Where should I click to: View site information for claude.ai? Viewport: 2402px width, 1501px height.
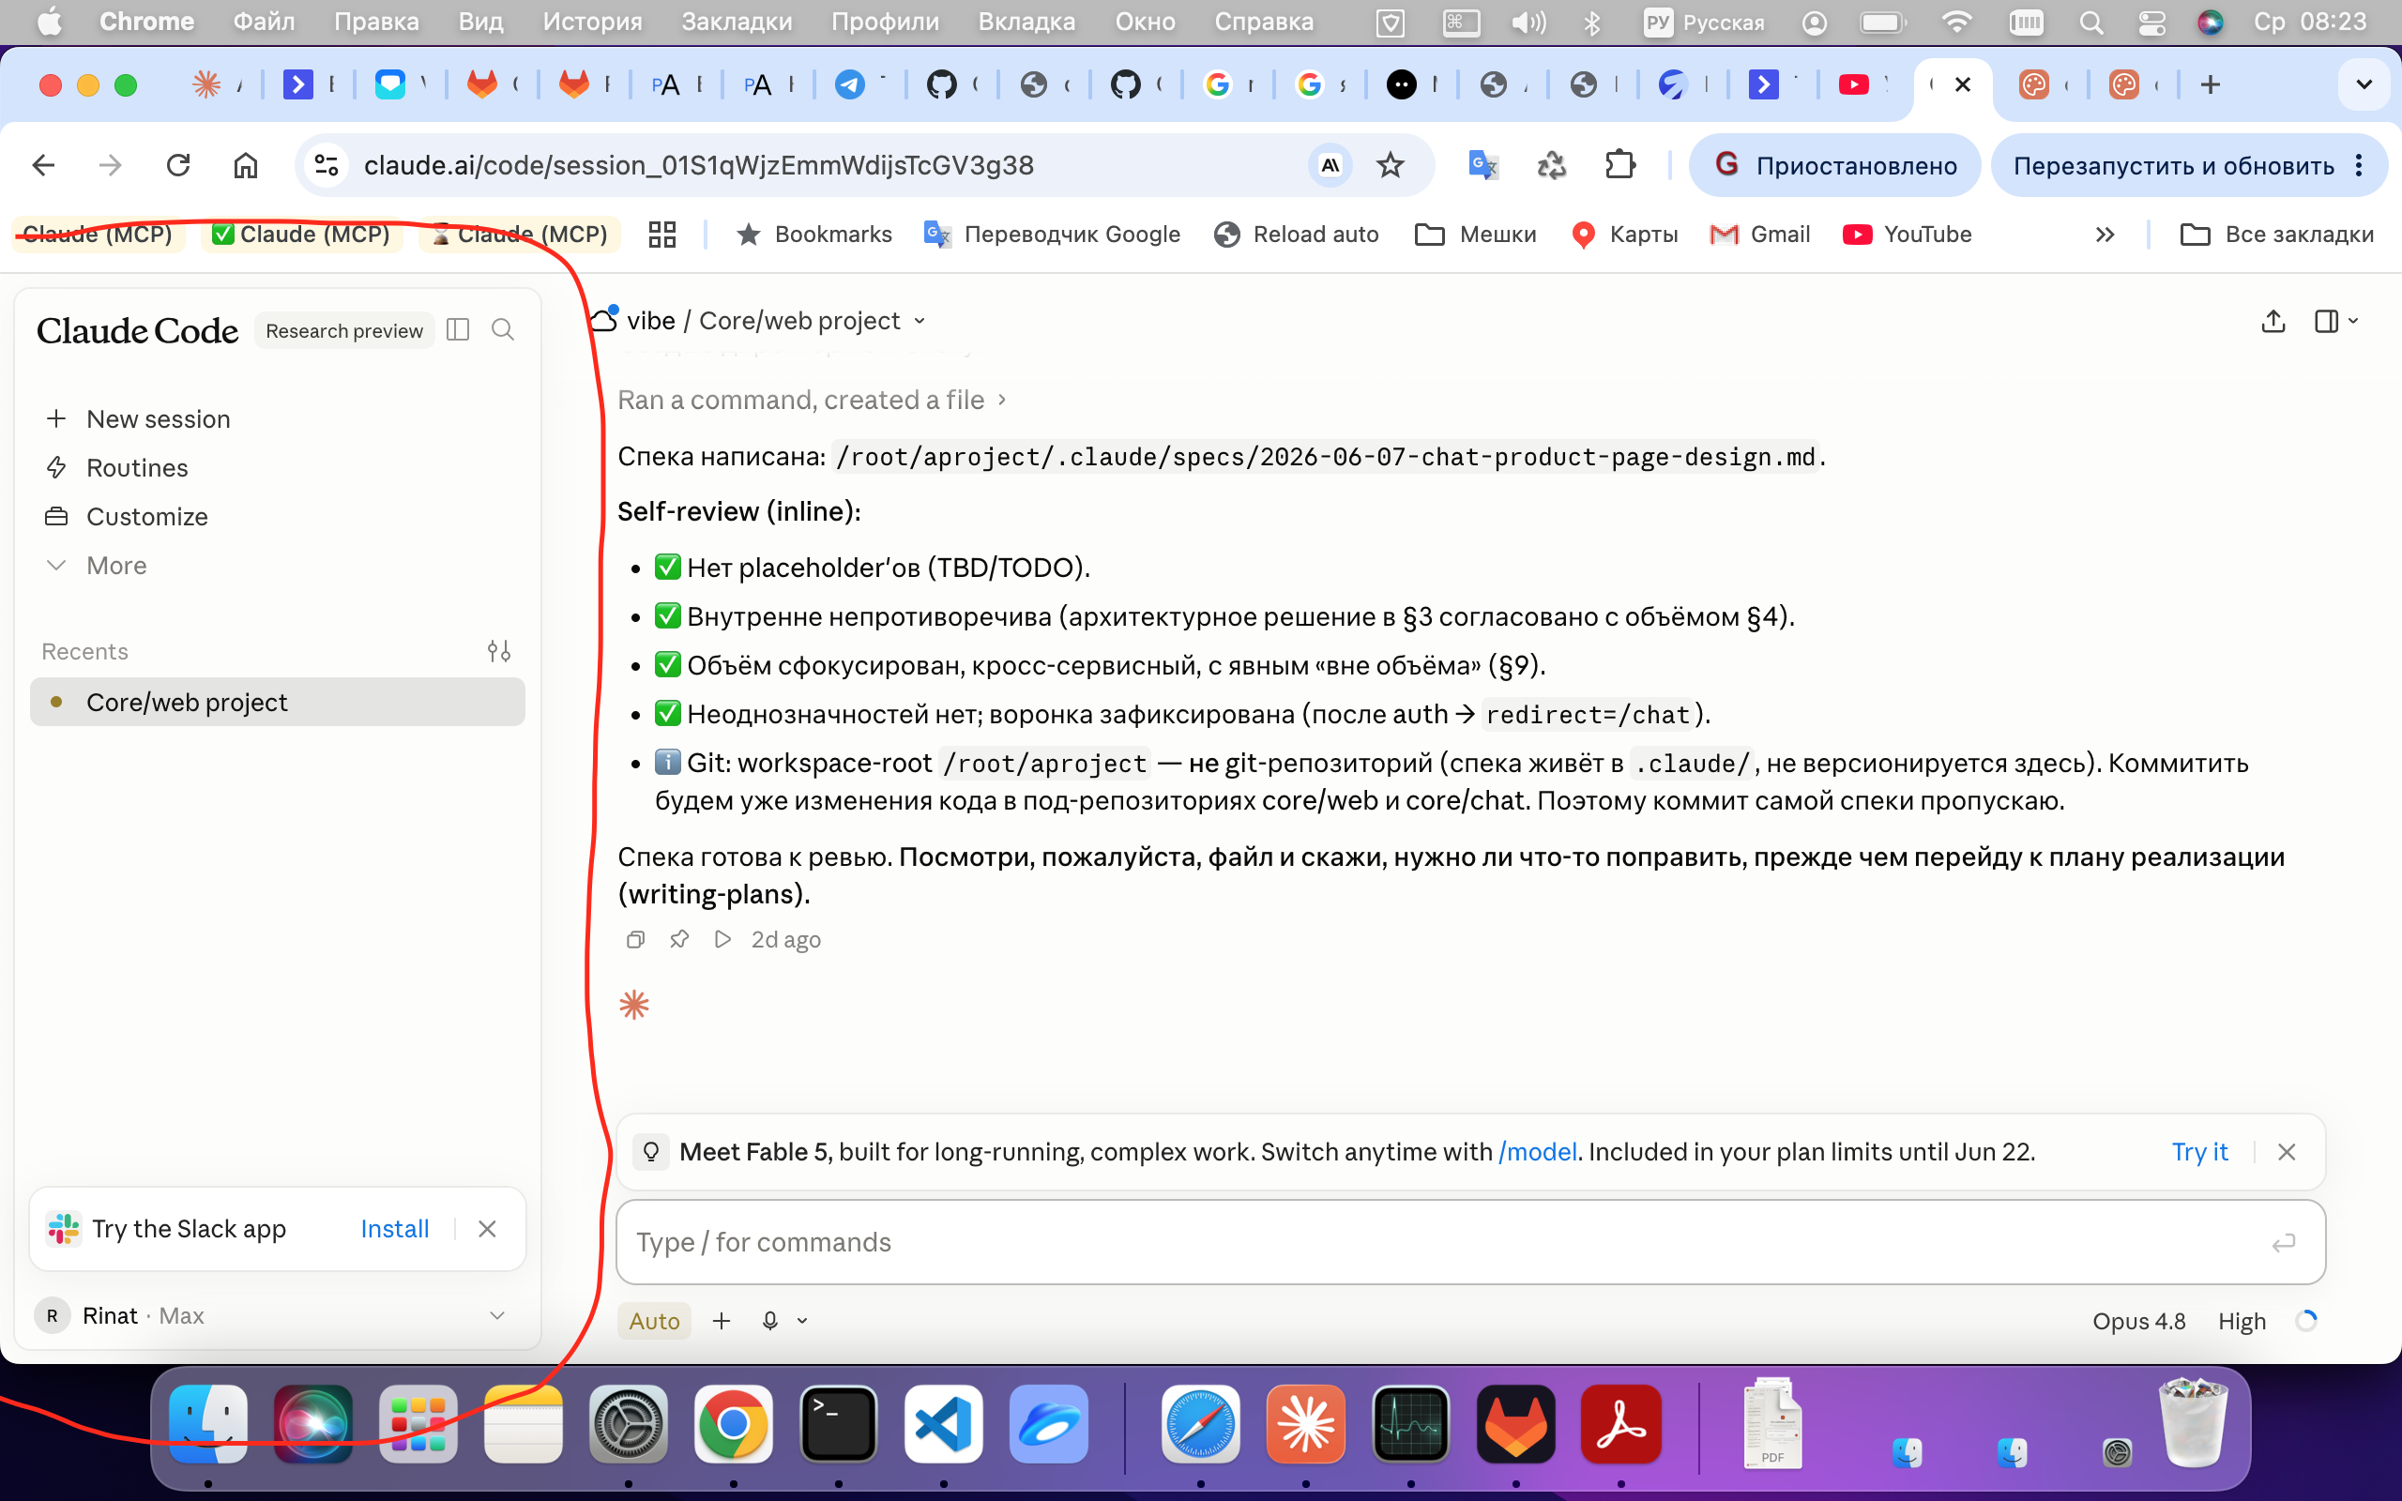(x=327, y=165)
